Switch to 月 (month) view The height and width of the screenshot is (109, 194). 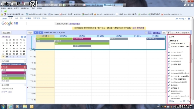coord(172,33)
